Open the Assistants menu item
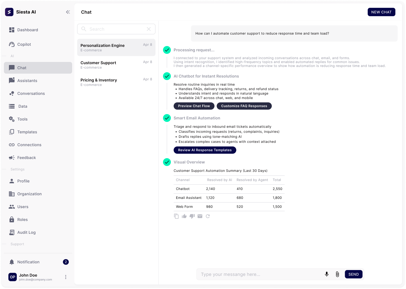This screenshot has height=289, width=406. (27, 81)
